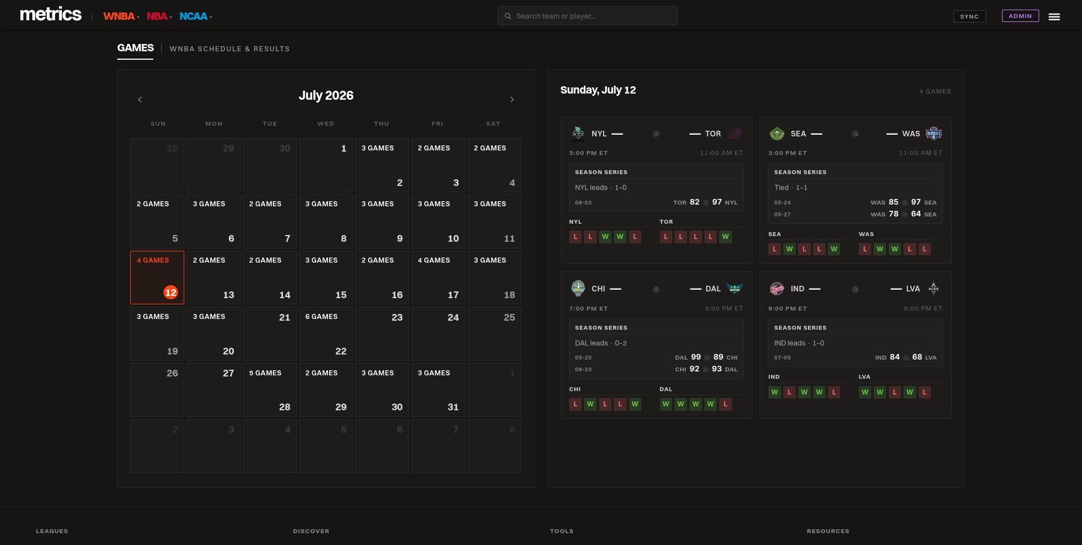Click the metrics logo
Image resolution: width=1082 pixels, height=545 pixels.
coord(51,15)
